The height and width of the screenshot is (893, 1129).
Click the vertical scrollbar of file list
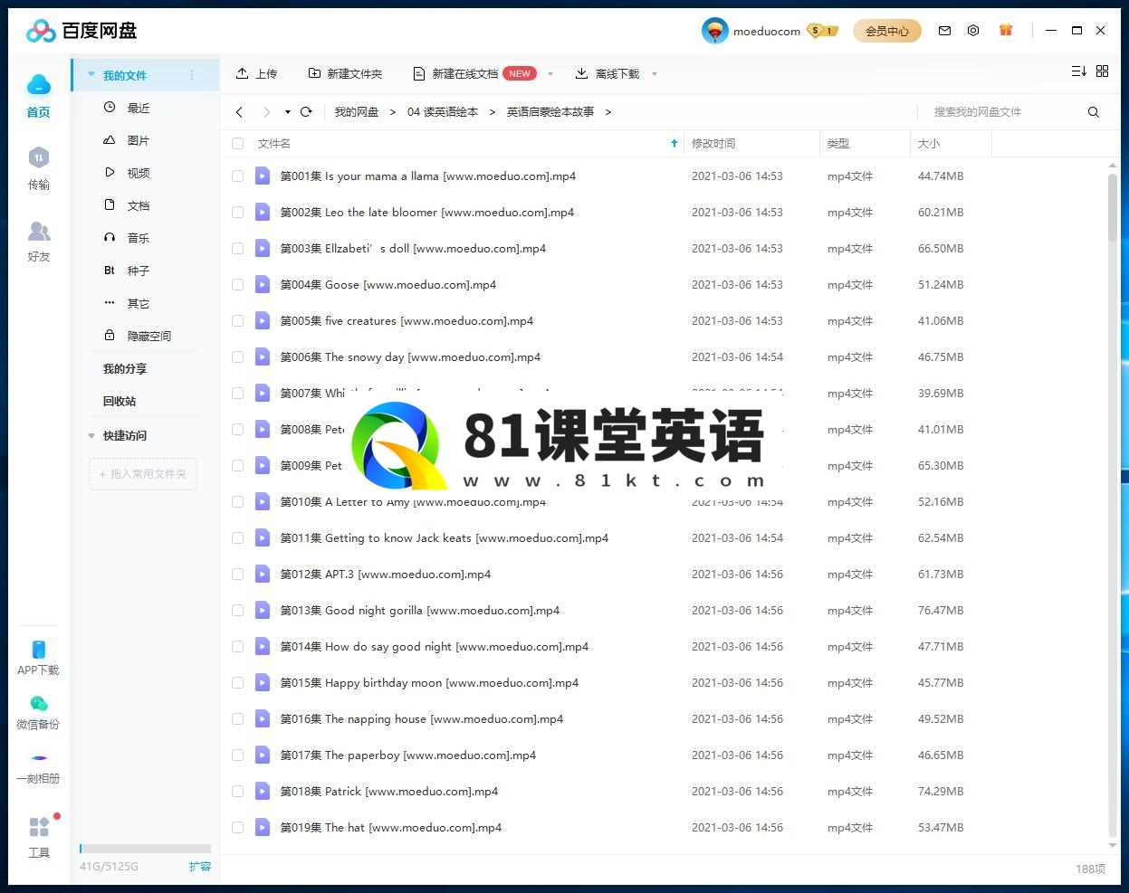coord(1113,208)
